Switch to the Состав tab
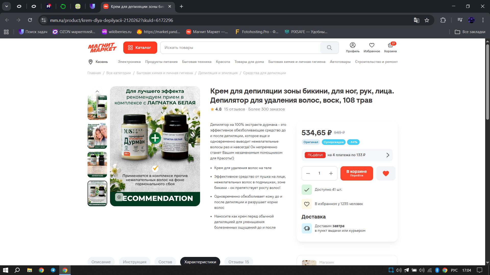 click(165, 262)
